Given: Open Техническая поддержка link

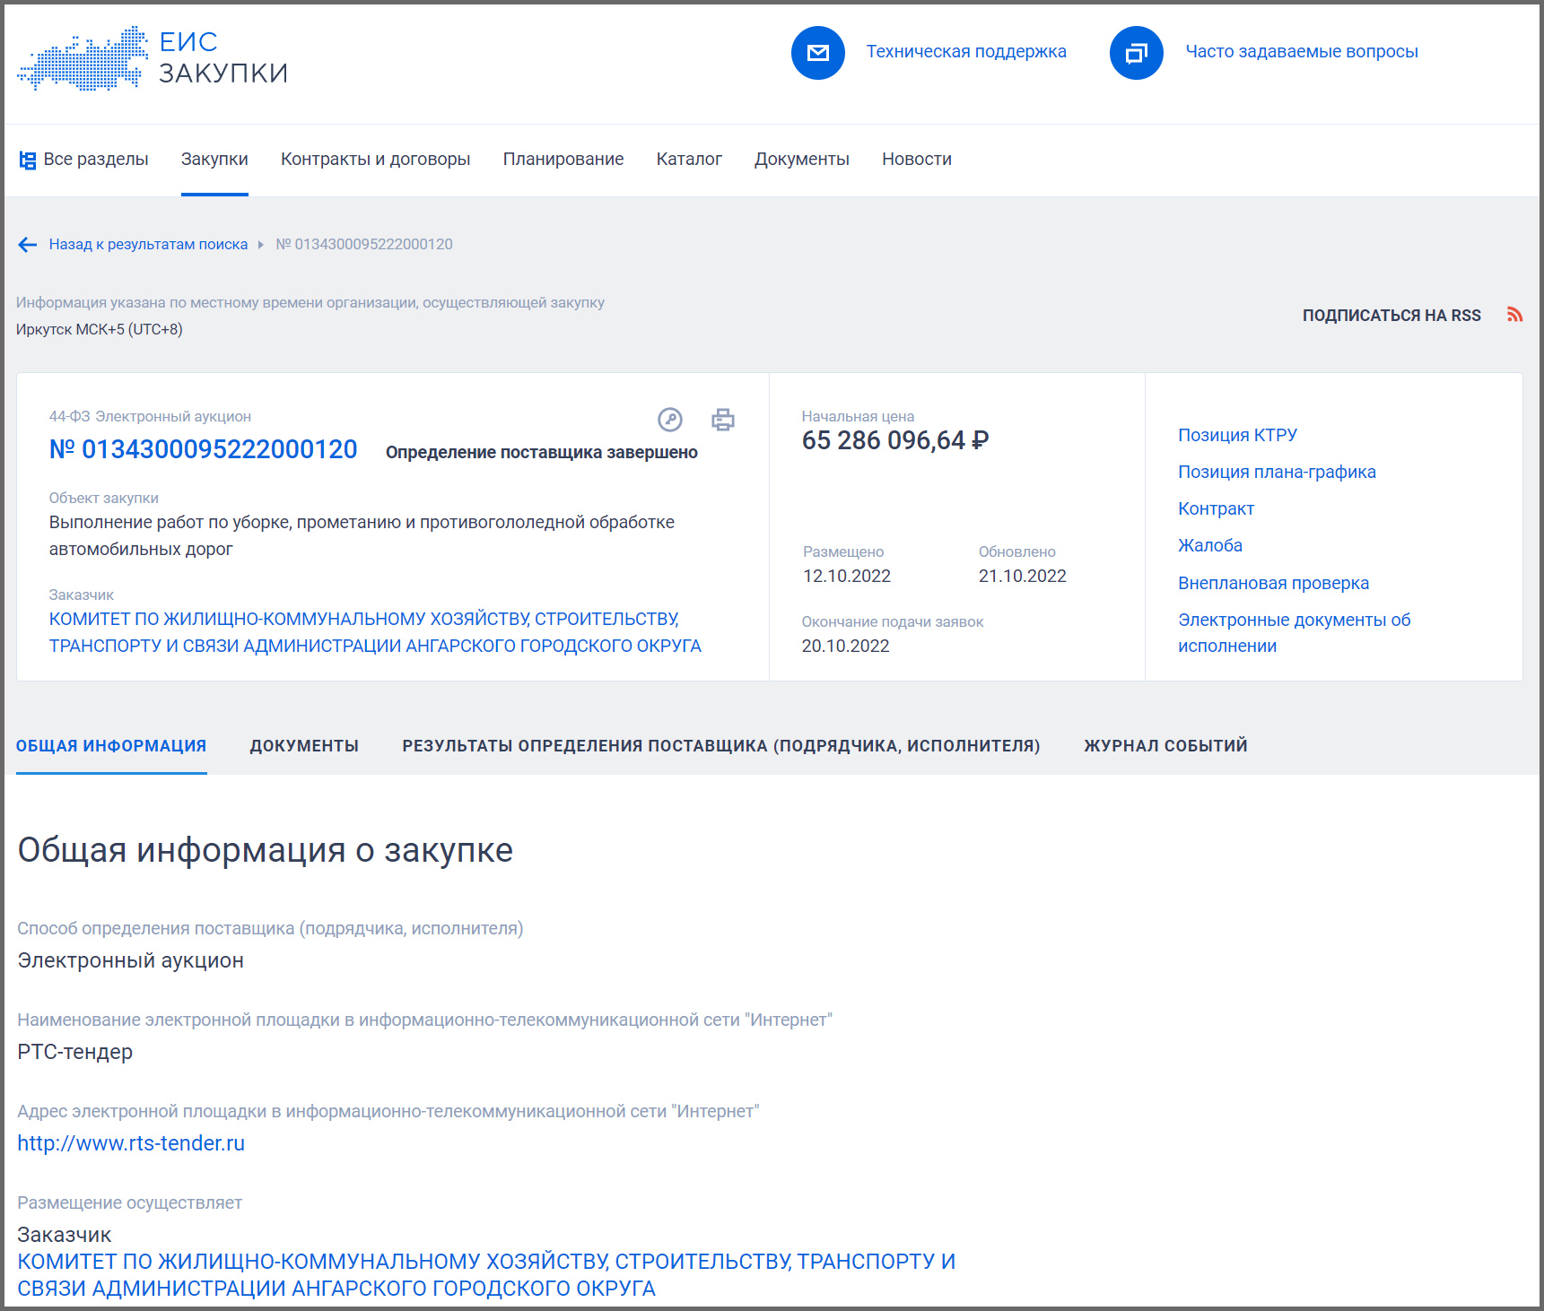Looking at the screenshot, I should (966, 52).
